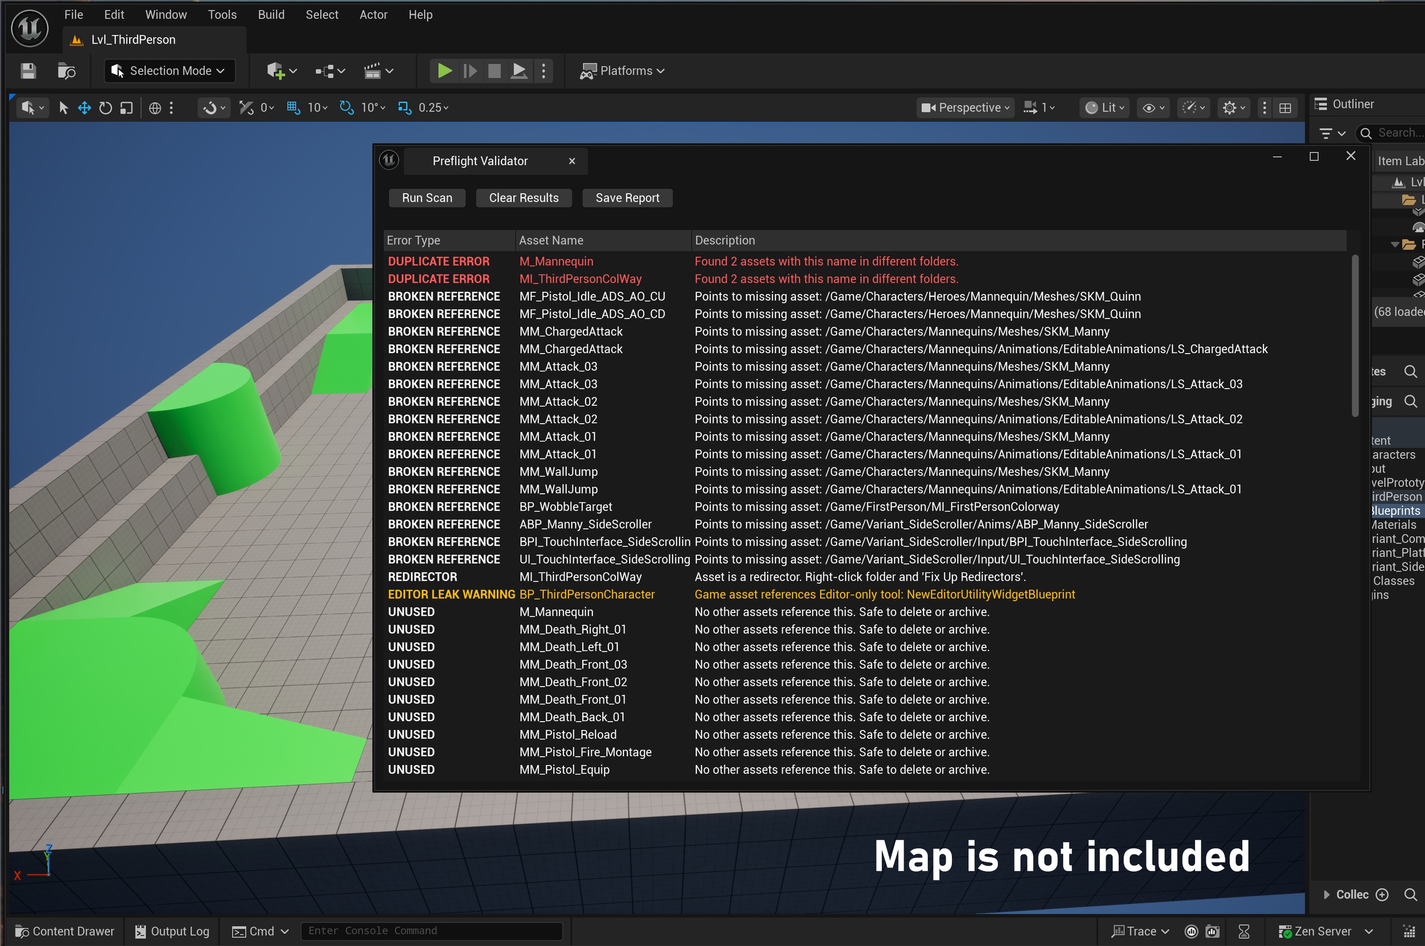Focus the Enter Console Command field
This screenshot has height=946, width=1425.
432,931
